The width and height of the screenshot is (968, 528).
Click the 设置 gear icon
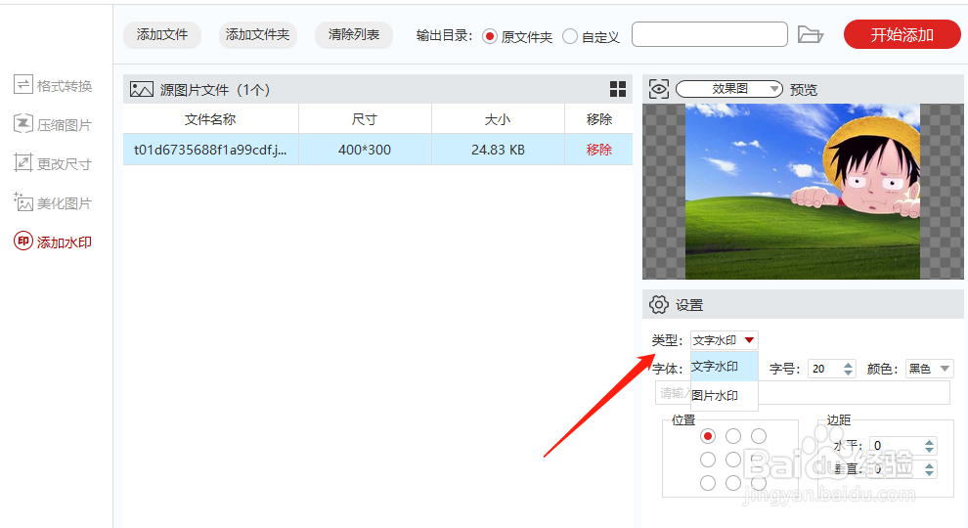click(x=659, y=304)
